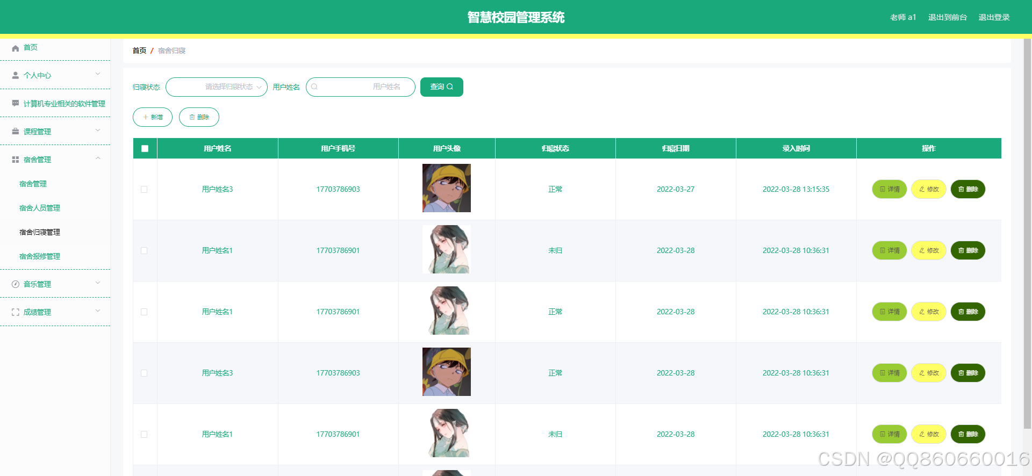Check the checkbox for third row 用户姓名1
The image size is (1032, 476).
pos(144,312)
